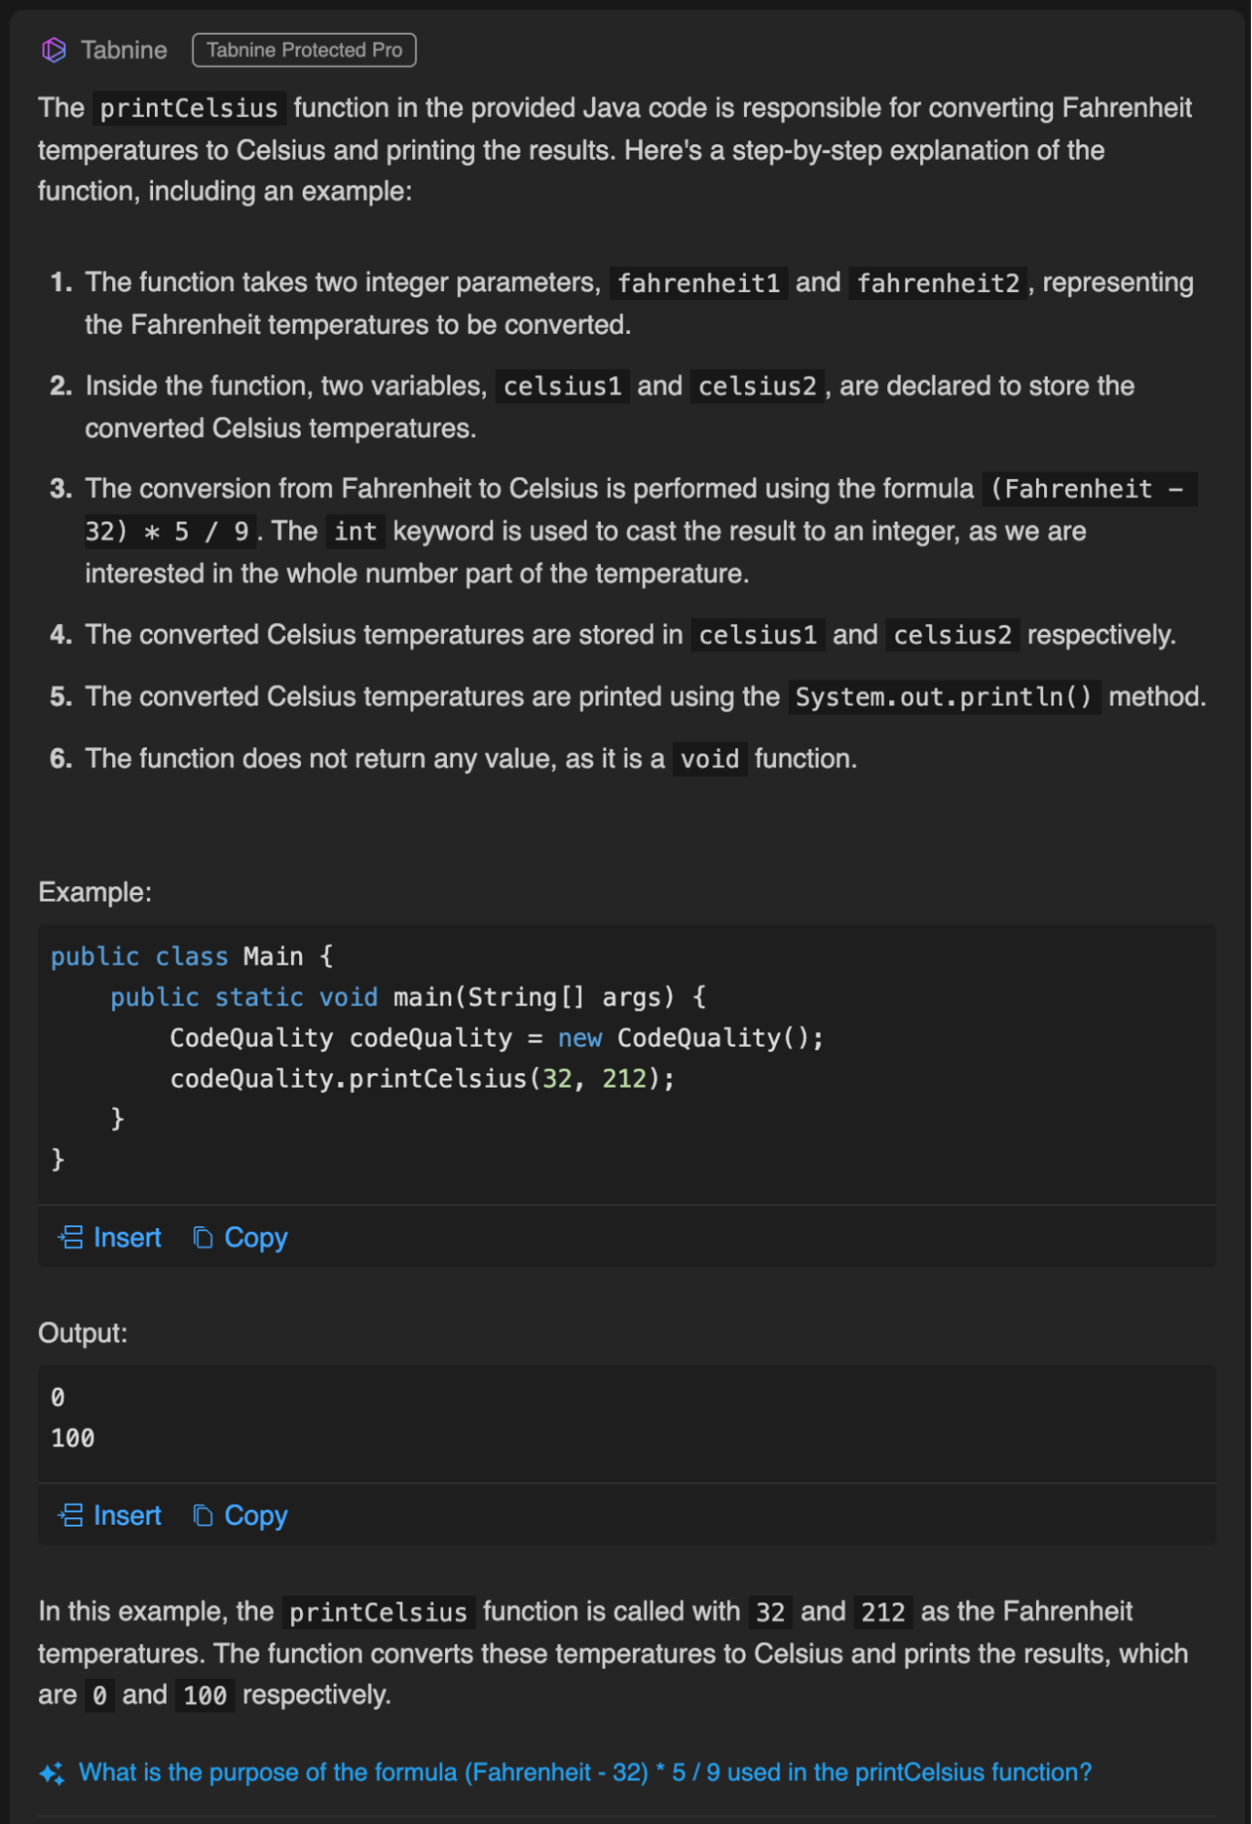Click the Tabnine logo icon
1252x1824 pixels.
pos(54,50)
